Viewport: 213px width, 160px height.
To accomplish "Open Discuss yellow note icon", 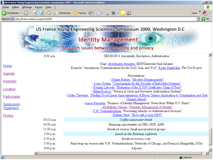I will click(123, 13).
